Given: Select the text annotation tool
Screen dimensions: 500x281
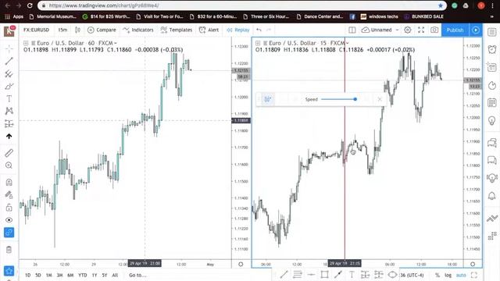Looking at the screenshot, I should click(x=9, y=99).
